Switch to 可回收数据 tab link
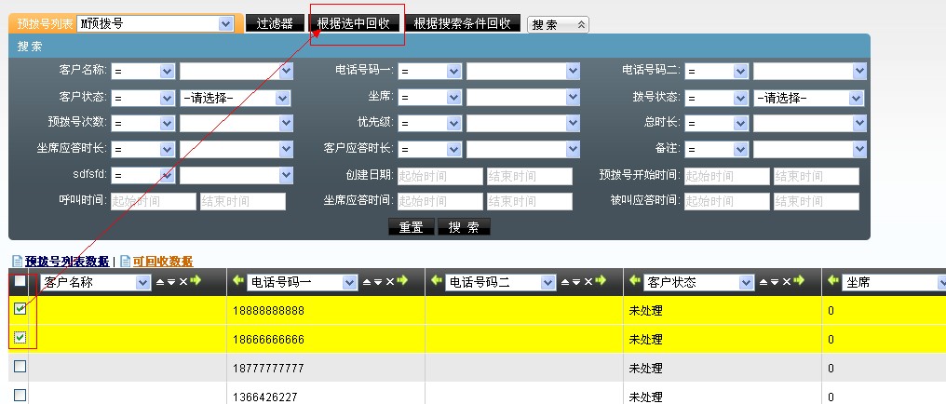946x404 pixels. (162, 262)
